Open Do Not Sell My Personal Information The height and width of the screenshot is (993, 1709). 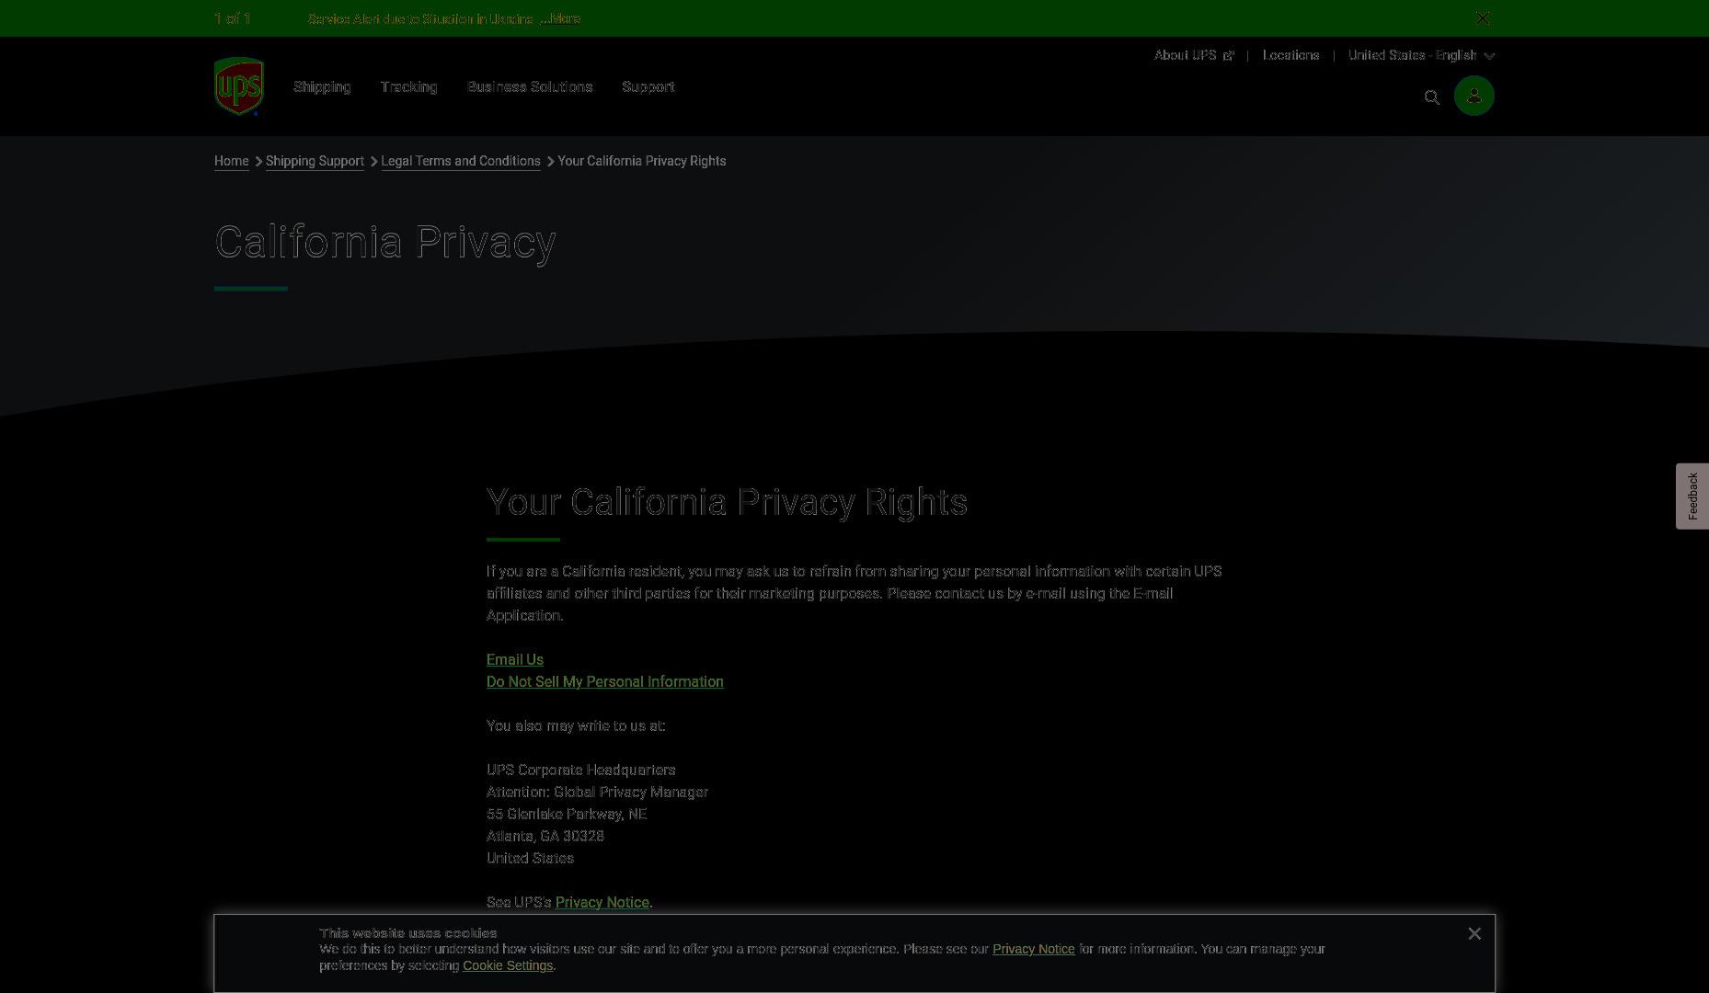(605, 681)
